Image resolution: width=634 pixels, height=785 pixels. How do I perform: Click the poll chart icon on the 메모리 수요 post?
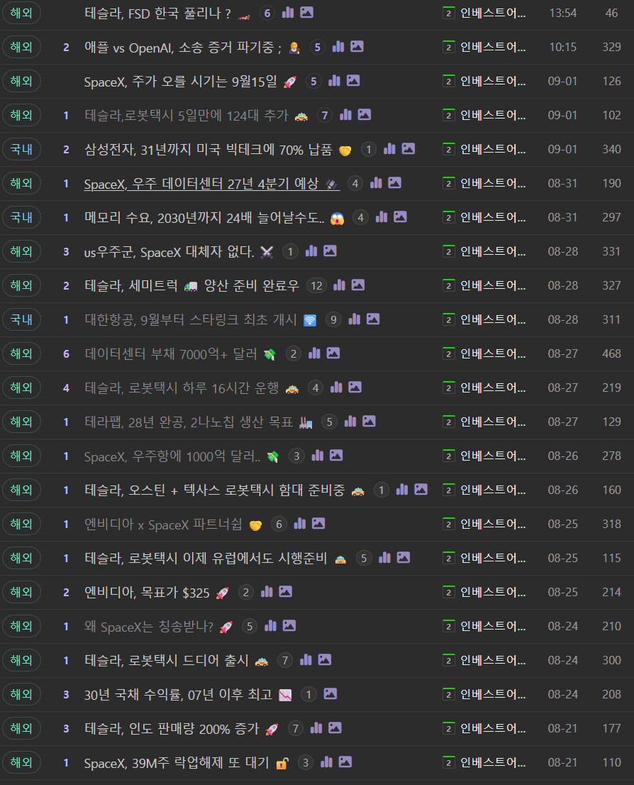382,216
